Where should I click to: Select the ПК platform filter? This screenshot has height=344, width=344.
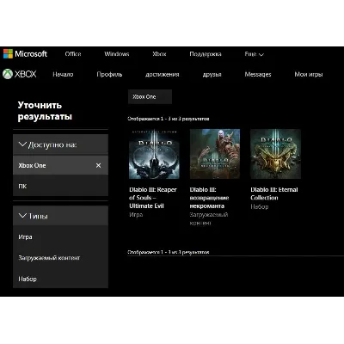coord(60,186)
